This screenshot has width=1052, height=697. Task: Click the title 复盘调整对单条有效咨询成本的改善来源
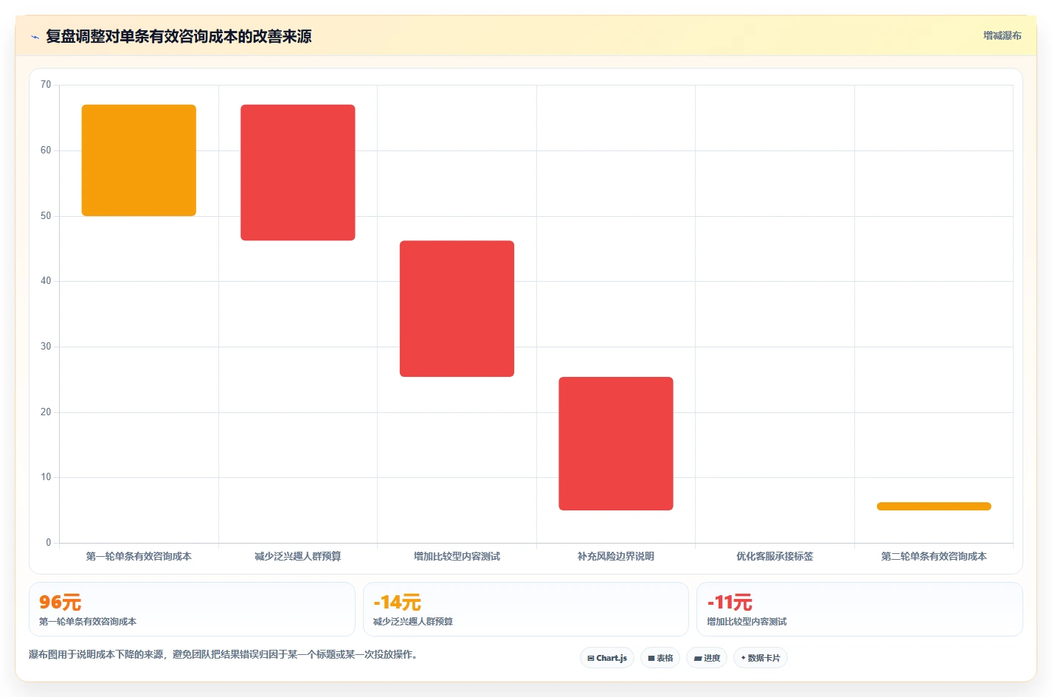(x=179, y=36)
